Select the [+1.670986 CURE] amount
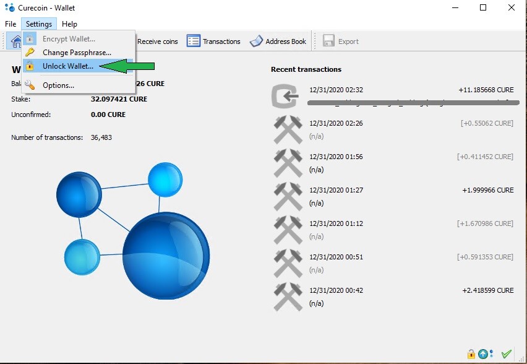This screenshot has width=527, height=364. 485,223
